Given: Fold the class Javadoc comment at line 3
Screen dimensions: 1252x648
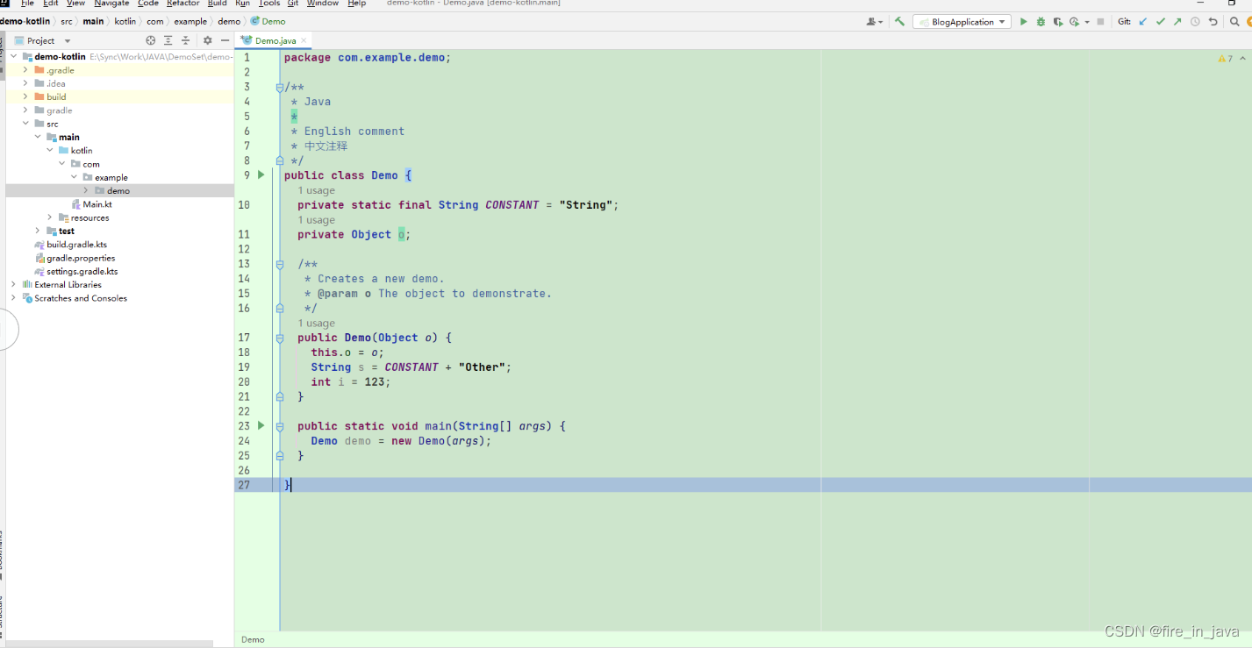Looking at the screenshot, I should [280, 87].
